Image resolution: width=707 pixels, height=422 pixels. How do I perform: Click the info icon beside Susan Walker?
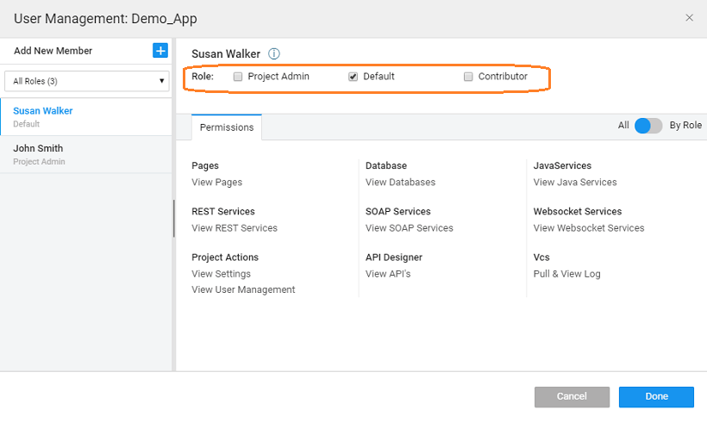pos(274,54)
